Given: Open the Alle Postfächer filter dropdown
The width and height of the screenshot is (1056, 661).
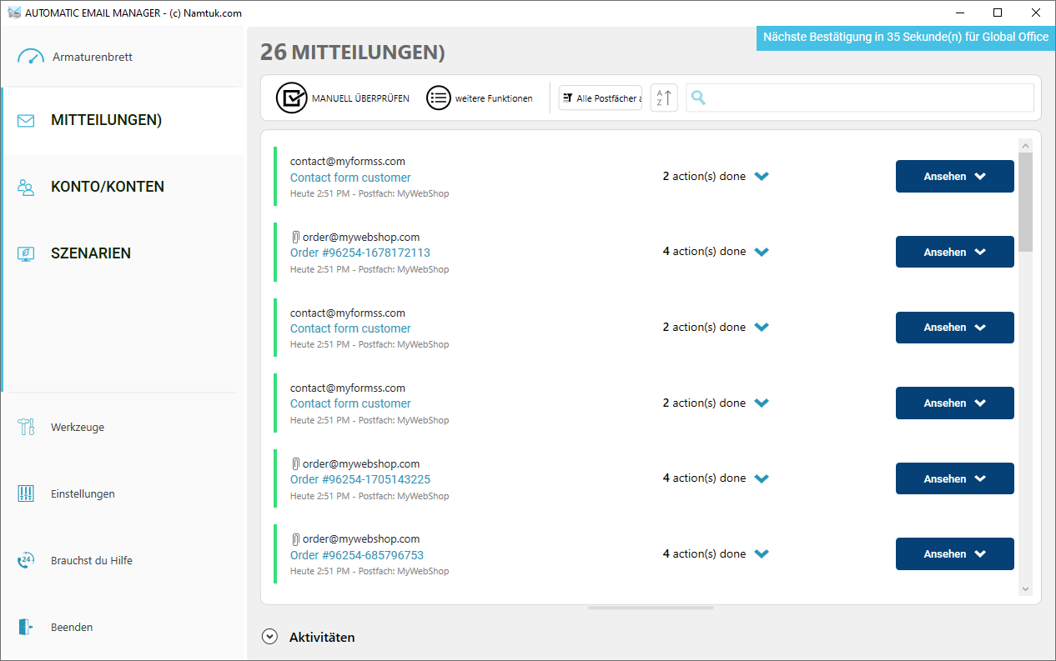Looking at the screenshot, I should (x=601, y=98).
